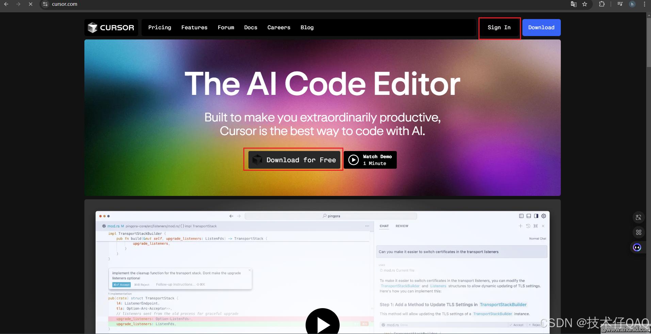Stop page loading with X button

30,4
